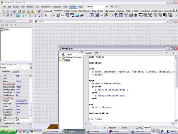Switch to freecap taskbar button
The height and width of the screenshot is (134, 178).
click(118, 132)
